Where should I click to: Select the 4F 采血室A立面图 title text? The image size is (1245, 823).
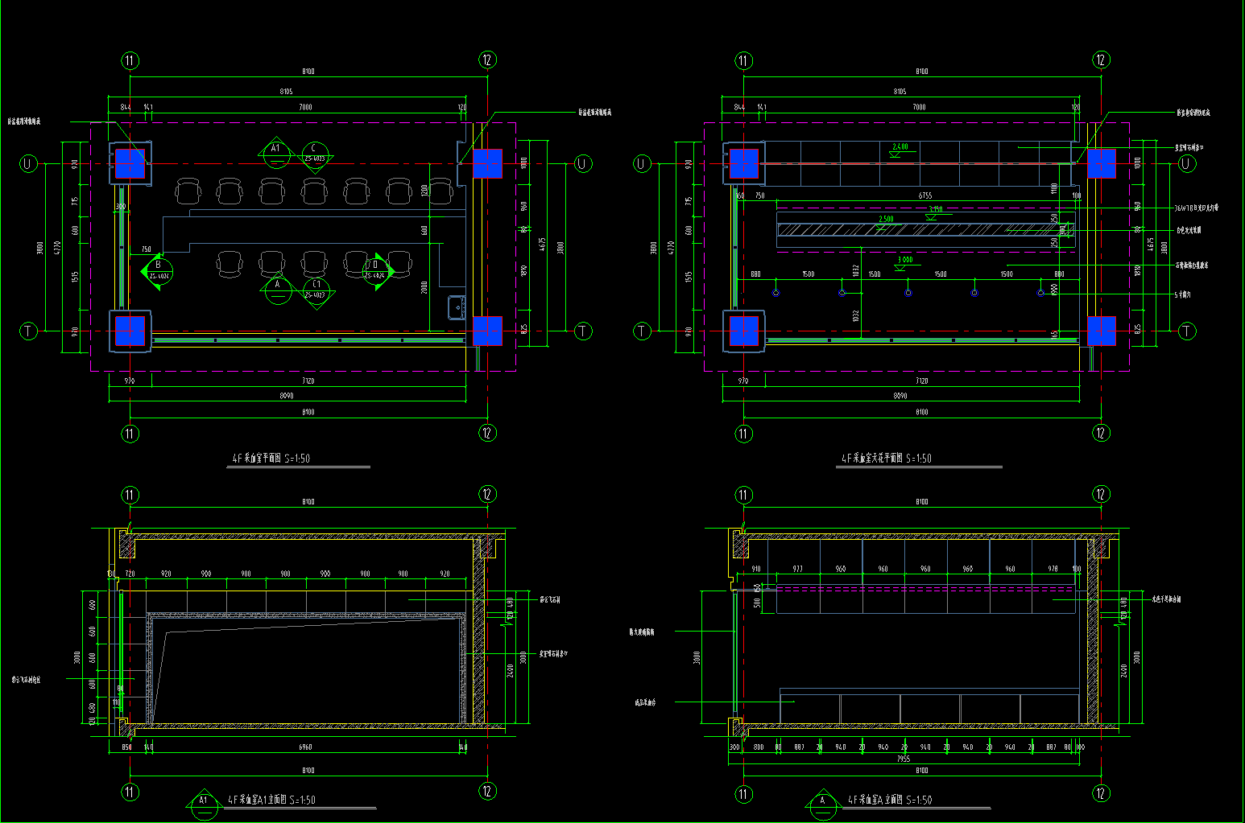tap(889, 800)
